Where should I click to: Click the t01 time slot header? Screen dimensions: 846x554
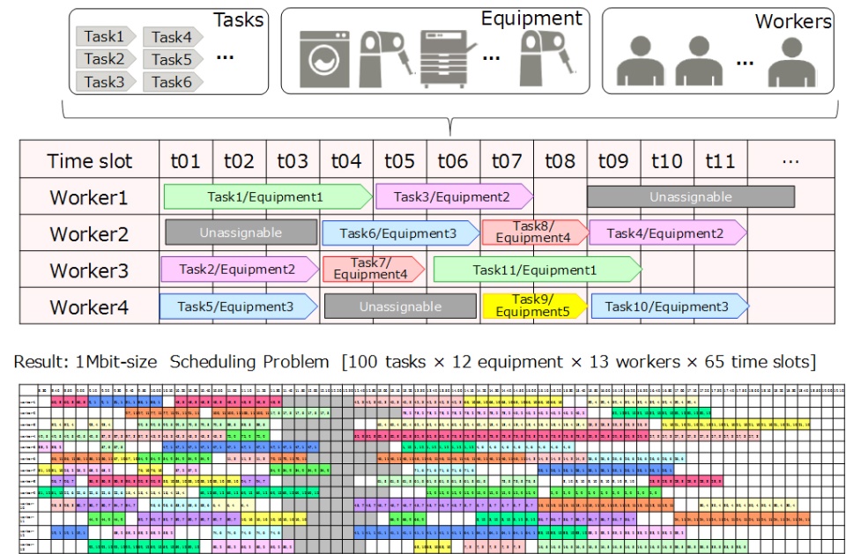tap(185, 161)
